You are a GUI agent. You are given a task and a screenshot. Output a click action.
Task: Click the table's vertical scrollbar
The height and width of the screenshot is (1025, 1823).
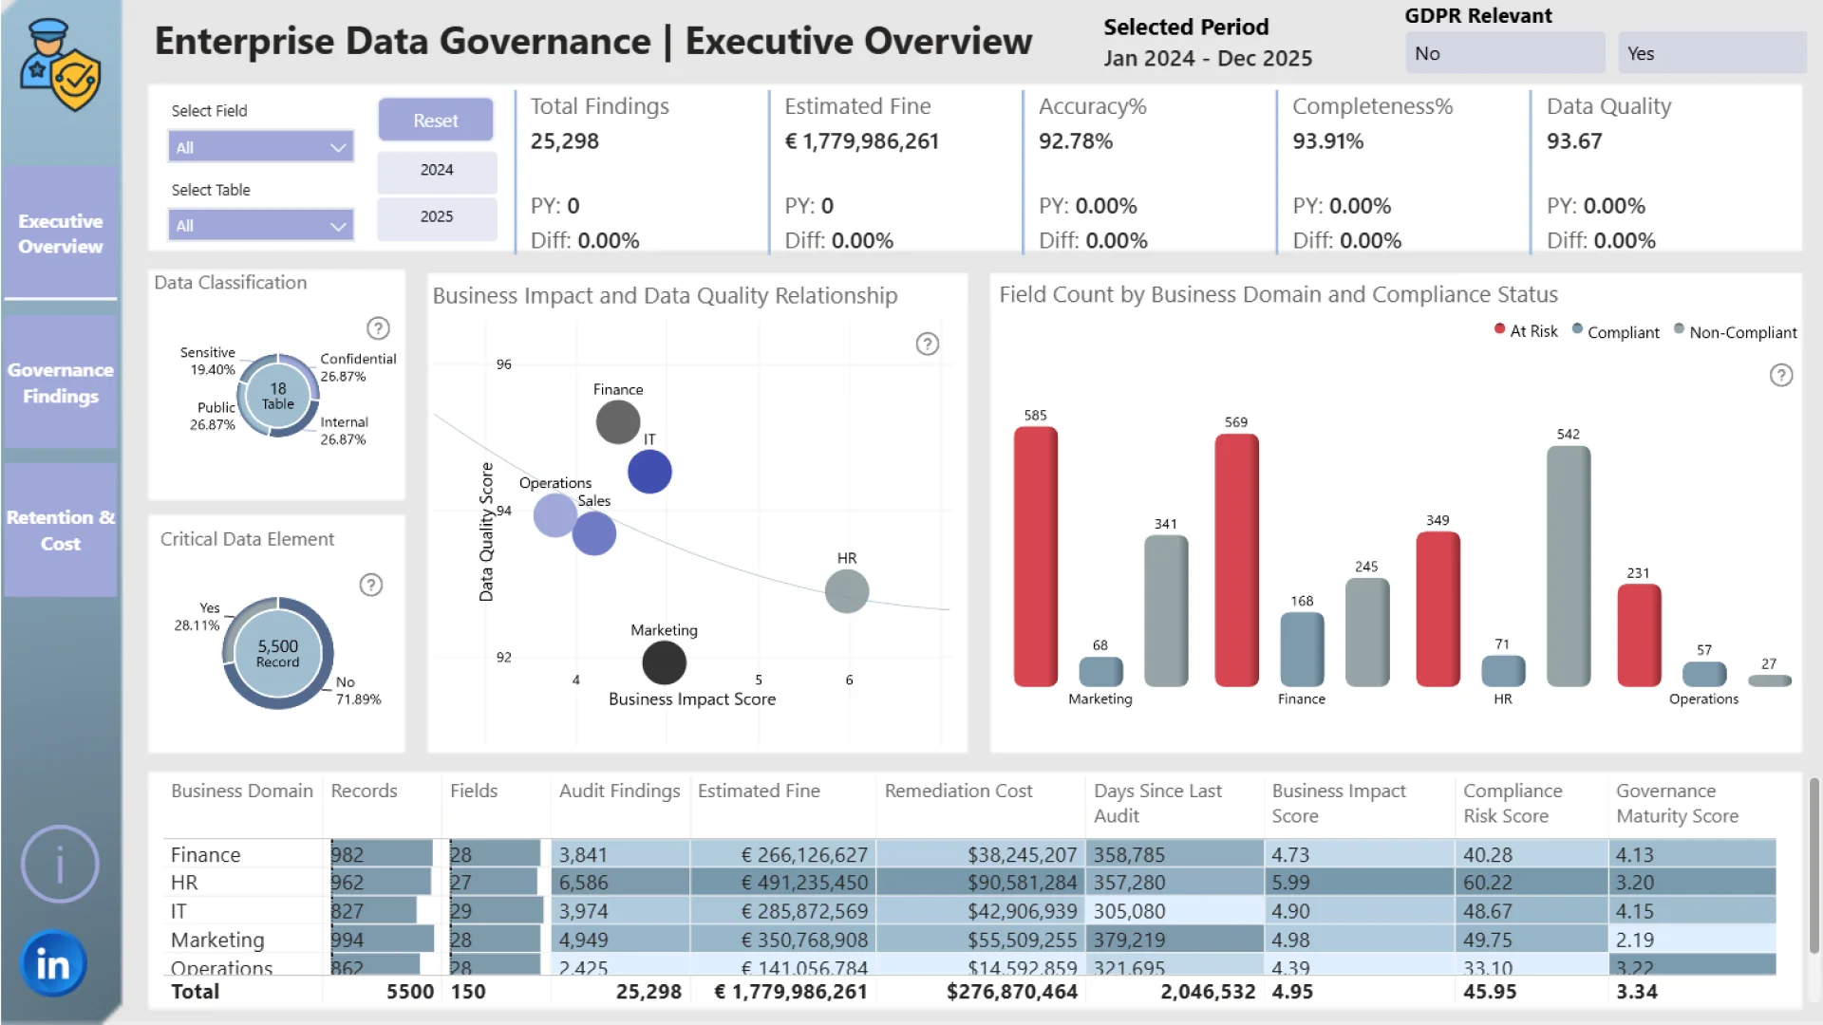coord(1814,864)
